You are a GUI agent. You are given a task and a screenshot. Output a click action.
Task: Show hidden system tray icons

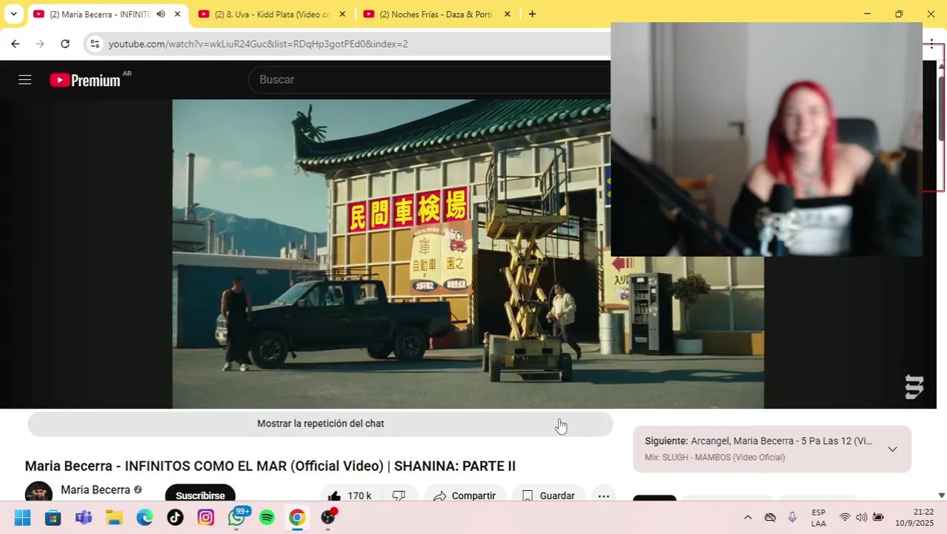(x=748, y=518)
